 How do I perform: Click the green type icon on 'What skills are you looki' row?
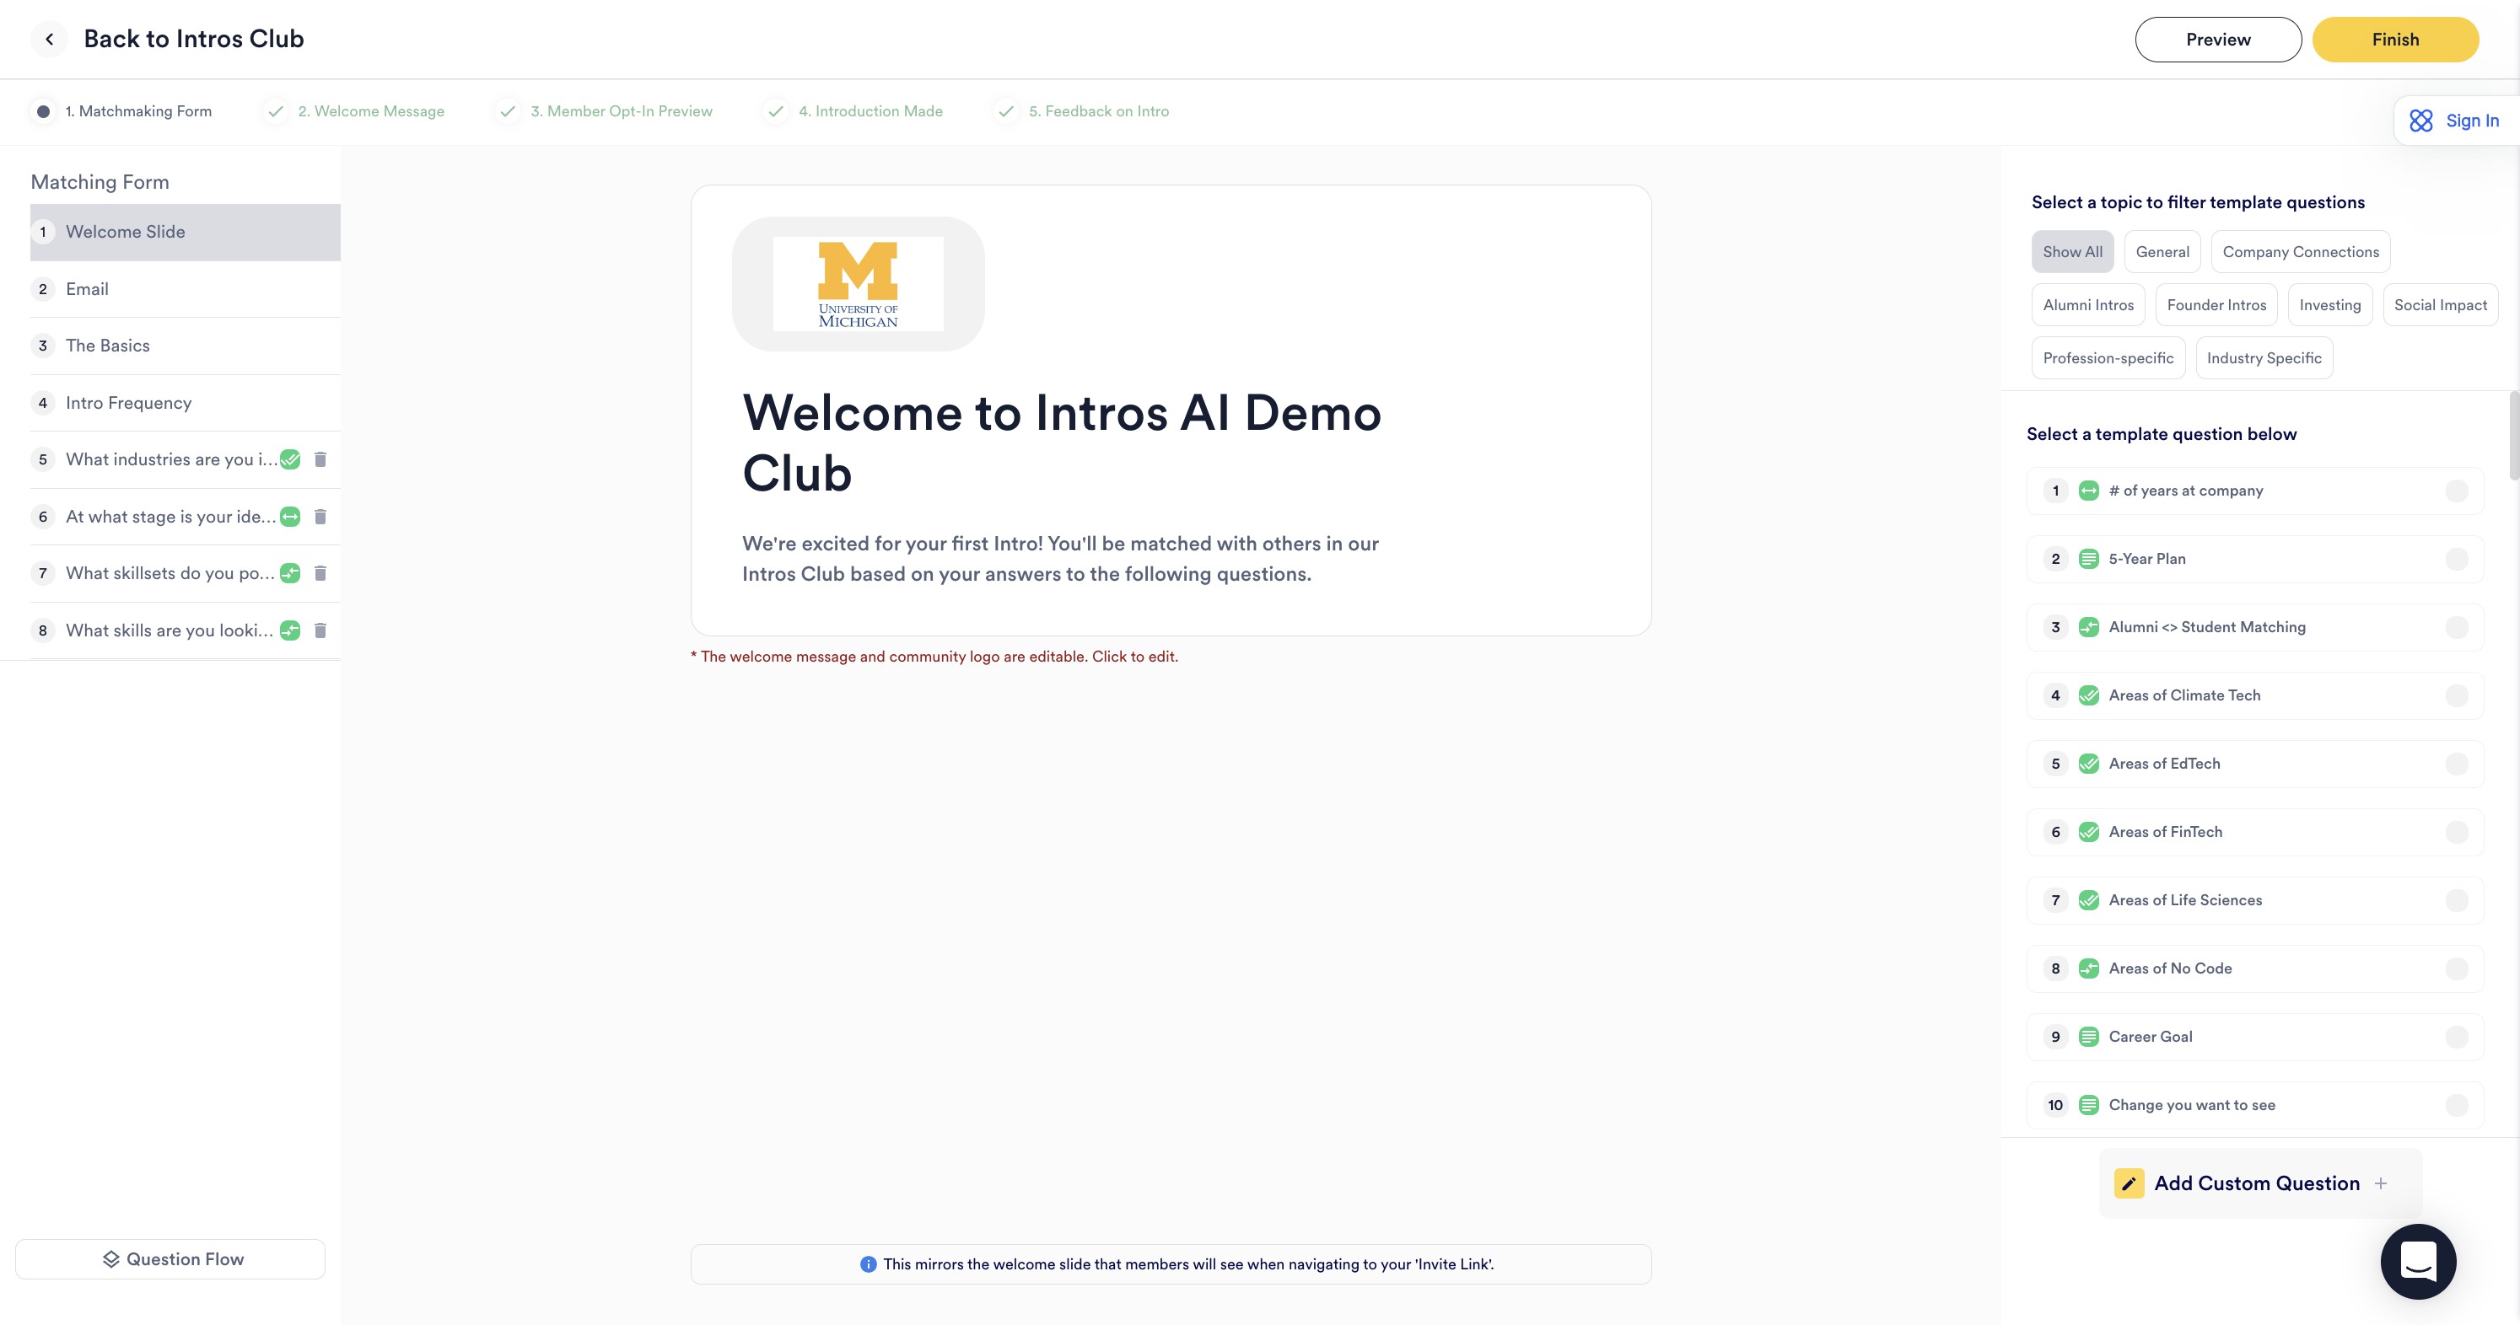point(291,630)
